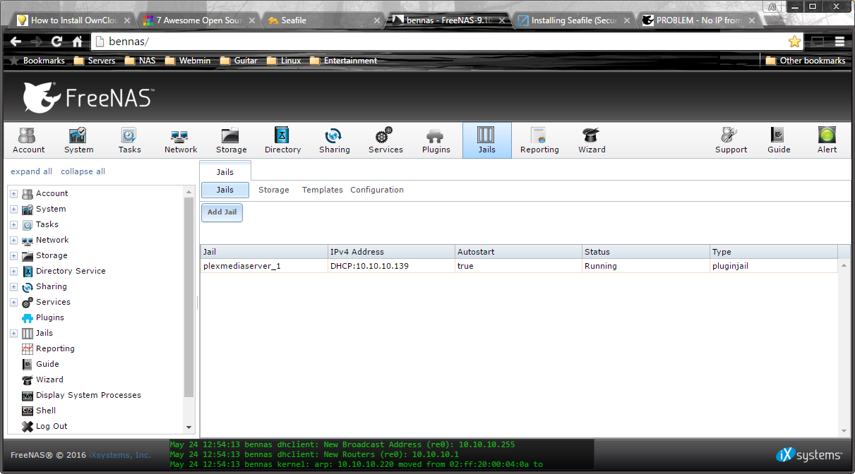Go back to the previous page

point(16,42)
